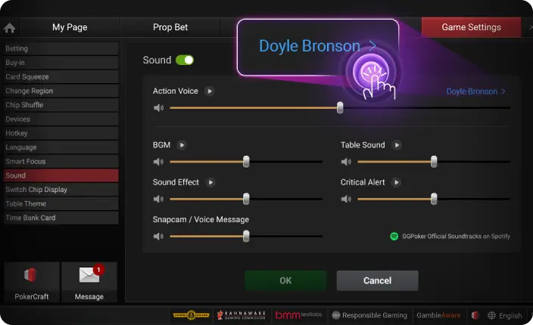Open Hotkey settings
Image resolution: width=533 pixels, height=325 pixels.
point(61,133)
